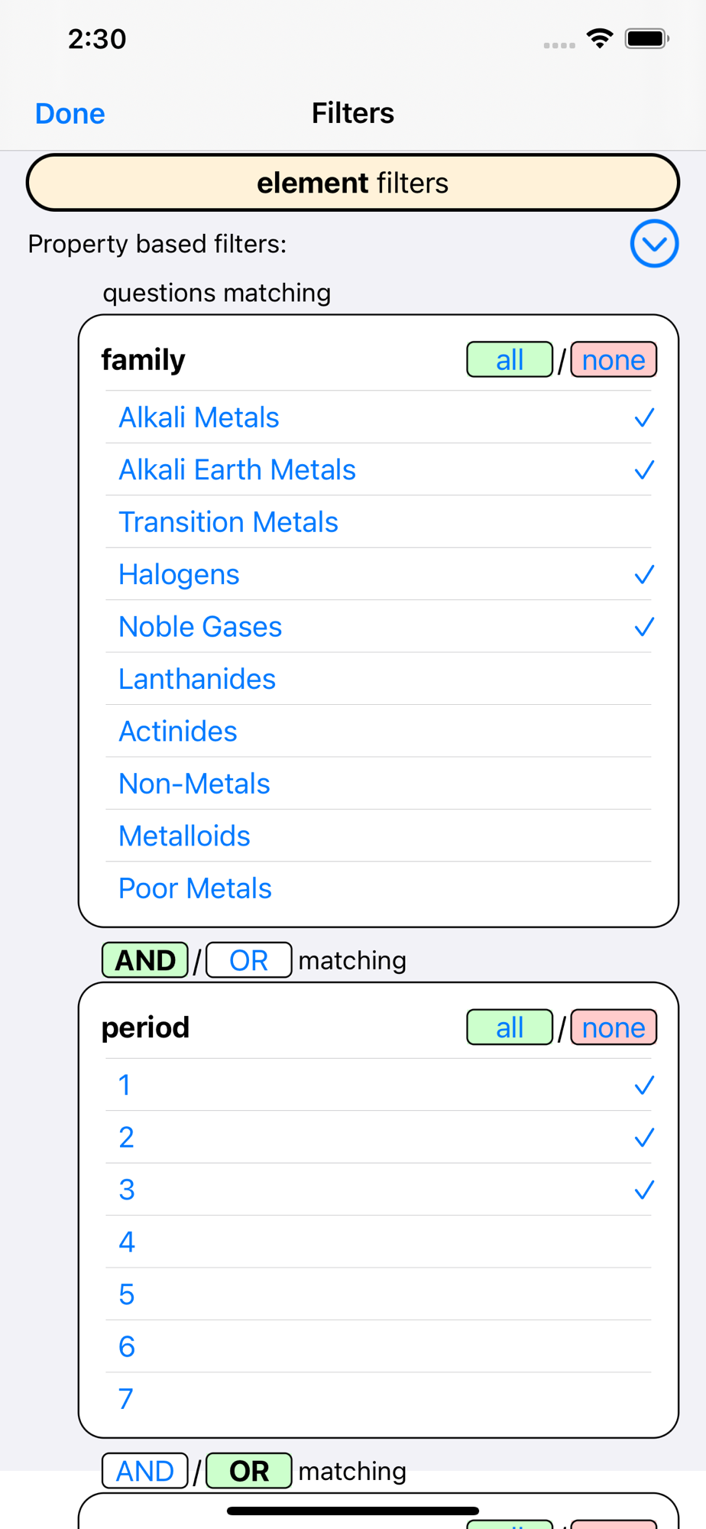Tap the Wi-Fi status icon
Screen dimensions: 706x1529
pyautogui.click(x=600, y=38)
